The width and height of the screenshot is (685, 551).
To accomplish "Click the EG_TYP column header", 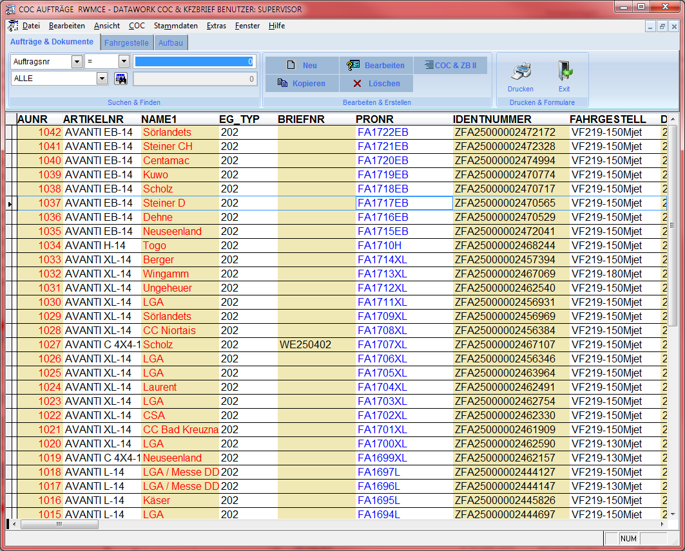I will click(x=247, y=119).
